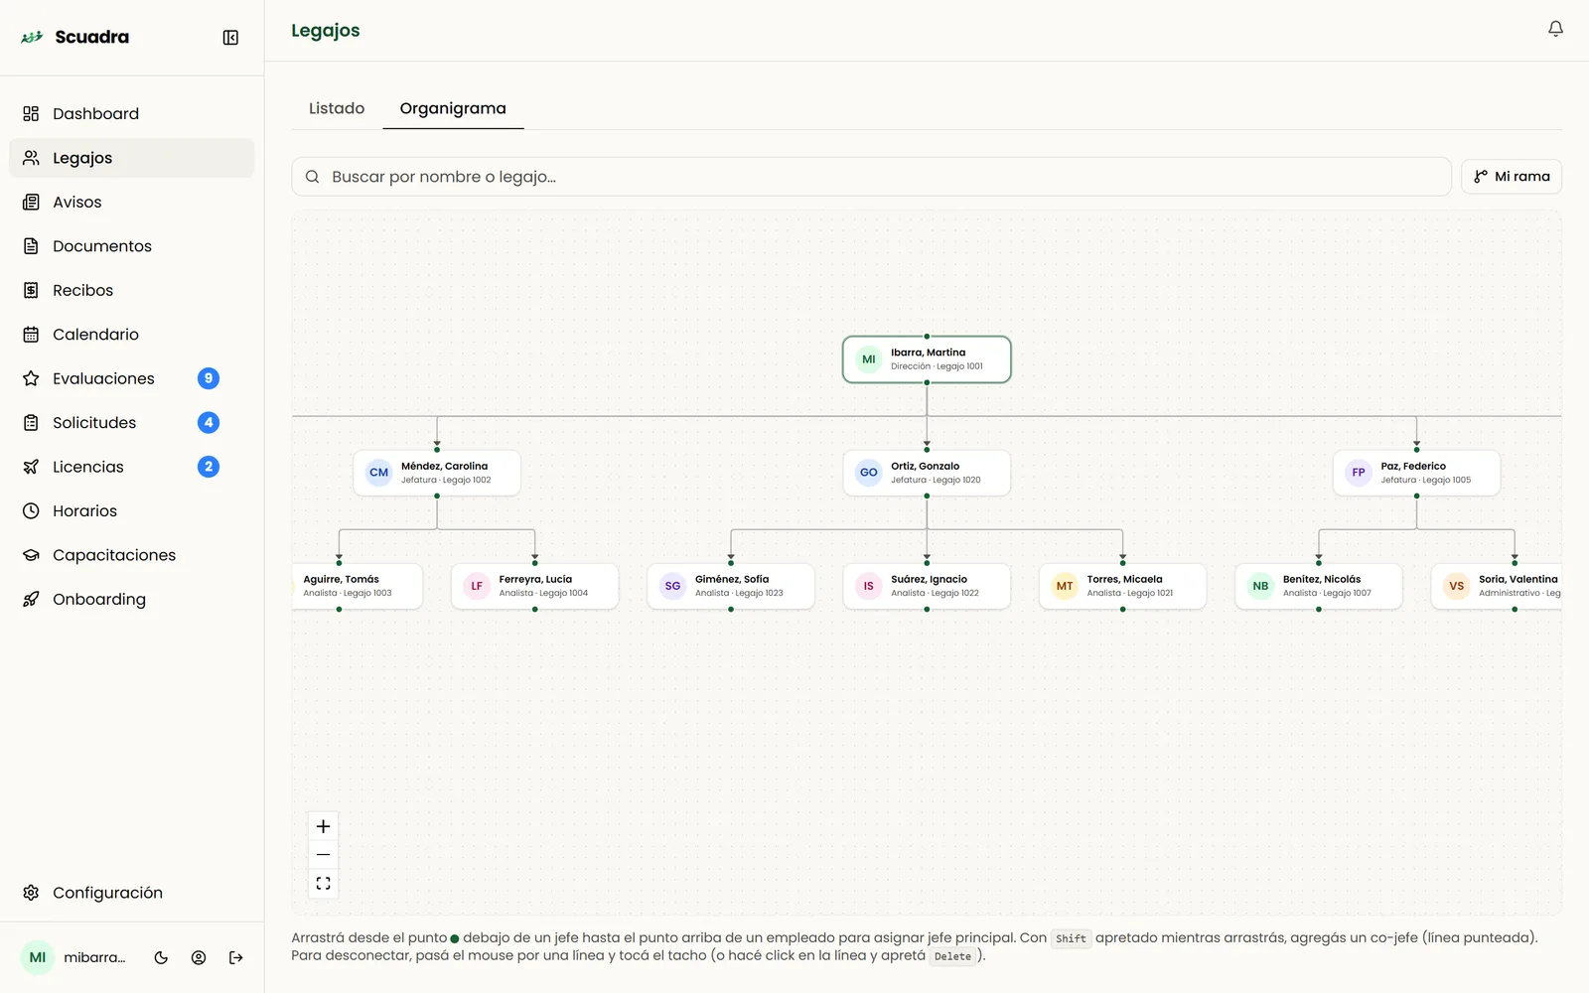This screenshot has height=993, width=1589.
Task: Click Giménez, Sofía employee card
Action: click(x=731, y=586)
